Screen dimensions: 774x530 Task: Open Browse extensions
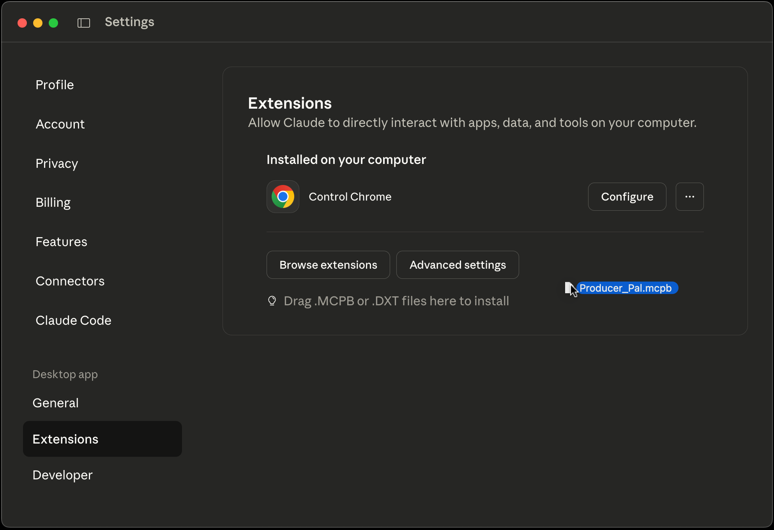coord(328,265)
